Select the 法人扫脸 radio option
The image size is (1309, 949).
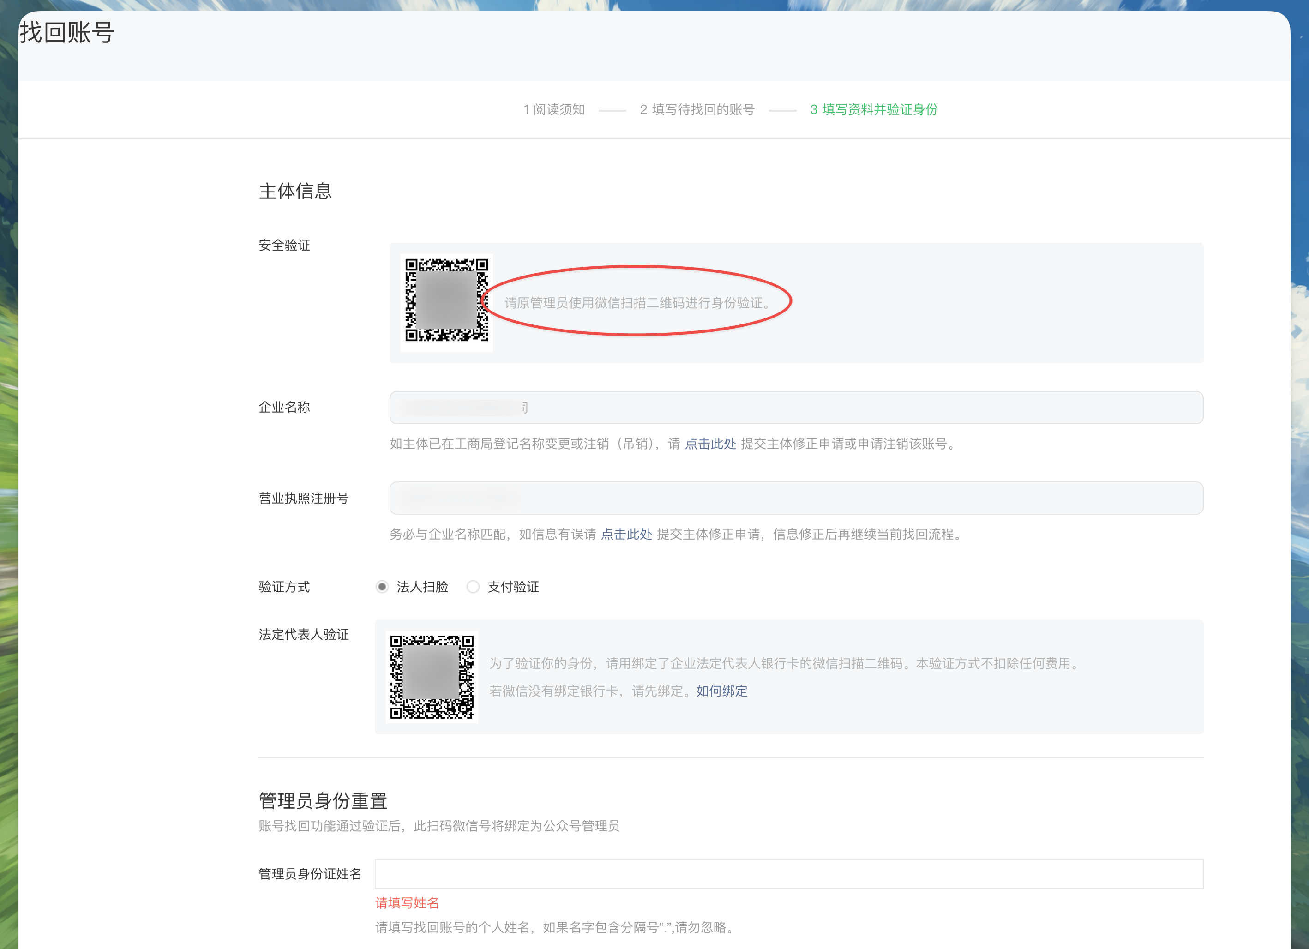tap(382, 587)
